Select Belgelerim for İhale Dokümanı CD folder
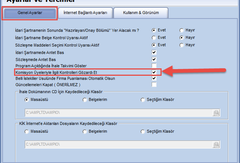Image resolution: width=240 pixels, height=163 pixels. 85,100
